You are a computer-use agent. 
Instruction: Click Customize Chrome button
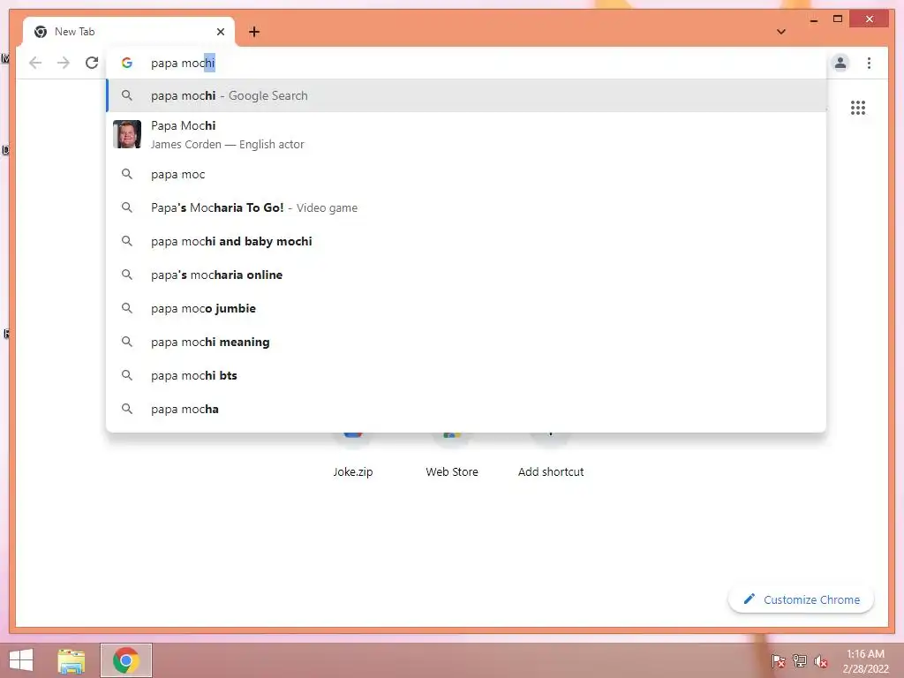pos(801,599)
